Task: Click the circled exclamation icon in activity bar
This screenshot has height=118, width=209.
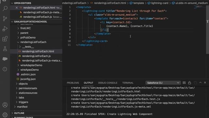Action: coord(5,69)
